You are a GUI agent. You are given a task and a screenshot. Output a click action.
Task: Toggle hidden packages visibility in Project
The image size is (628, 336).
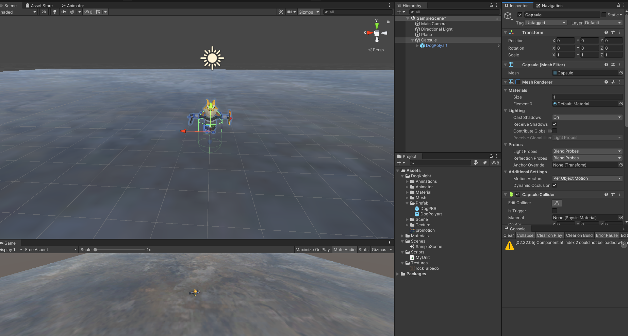pyautogui.click(x=495, y=163)
